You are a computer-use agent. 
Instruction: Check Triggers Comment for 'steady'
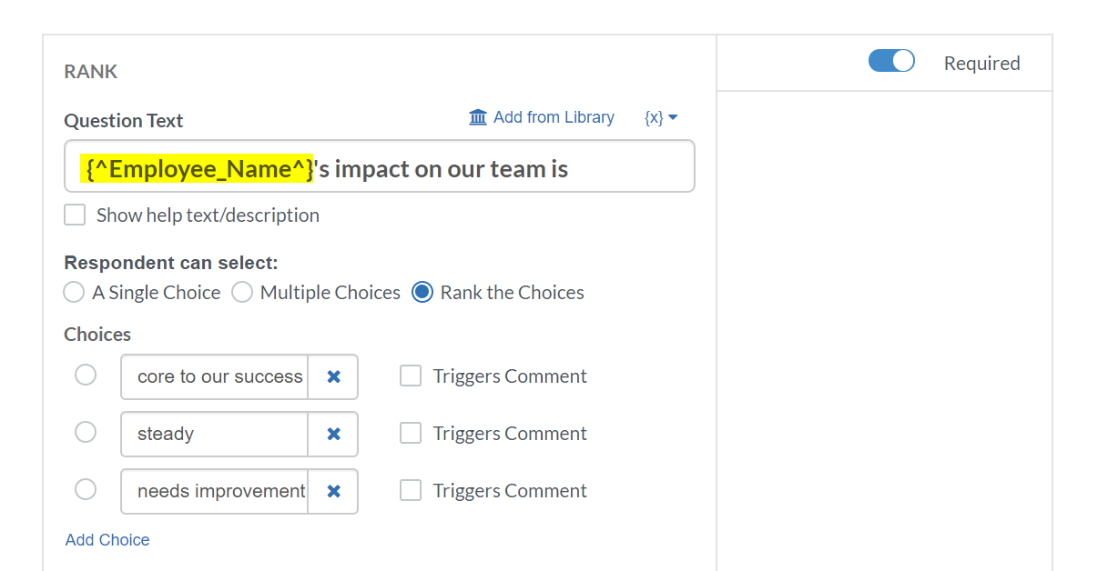coord(411,434)
